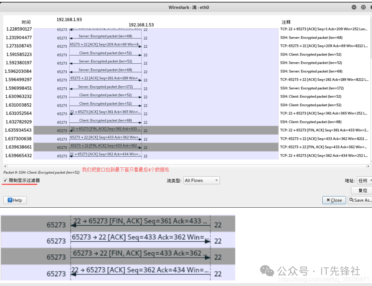The width and height of the screenshot is (372, 286).
Task: Maximize the Wireshark flow window
Action: [363, 7]
